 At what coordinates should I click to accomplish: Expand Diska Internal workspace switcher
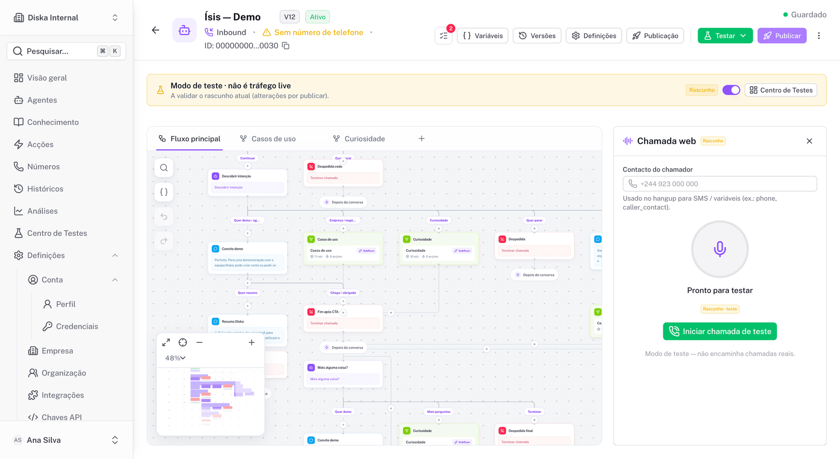coord(66,18)
